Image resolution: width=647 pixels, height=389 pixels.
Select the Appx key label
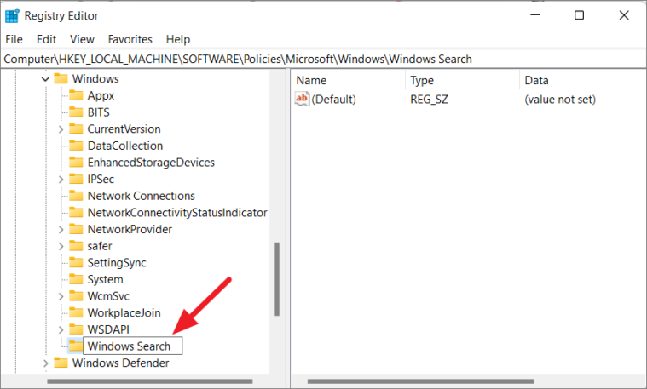pos(101,95)
